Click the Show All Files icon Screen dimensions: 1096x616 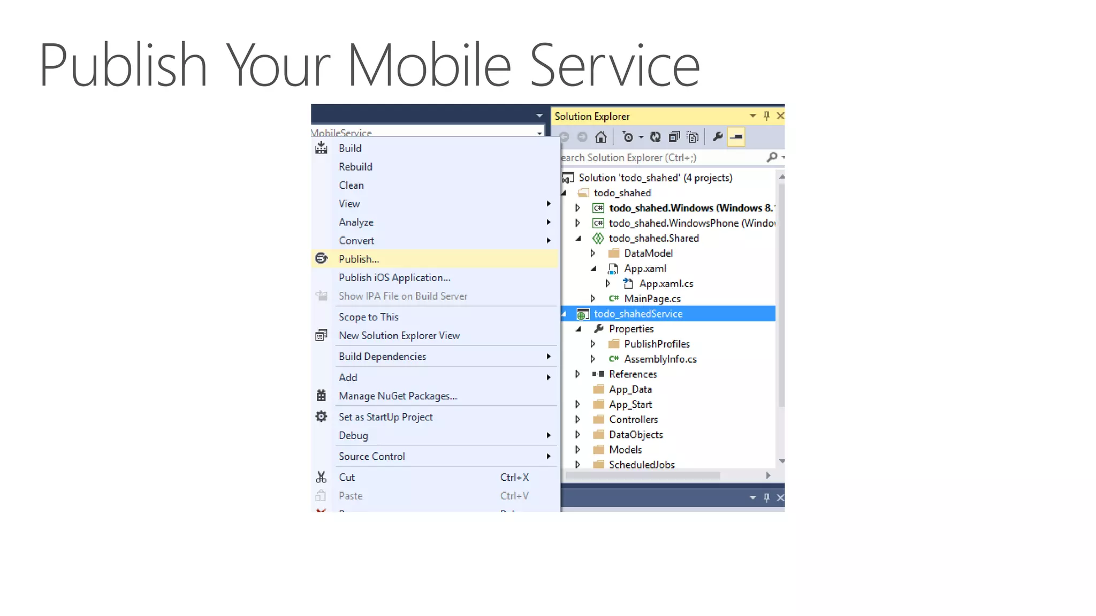[x=693, y=137]
